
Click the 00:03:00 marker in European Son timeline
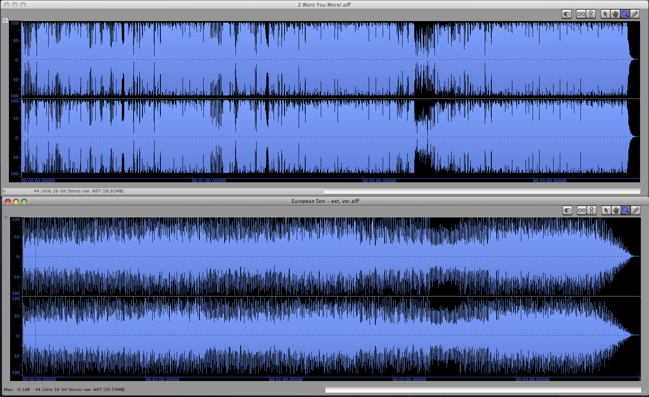(x=409, y=379)
